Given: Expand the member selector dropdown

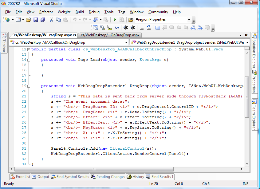Looking at the screenshot, I should point(246,42).
